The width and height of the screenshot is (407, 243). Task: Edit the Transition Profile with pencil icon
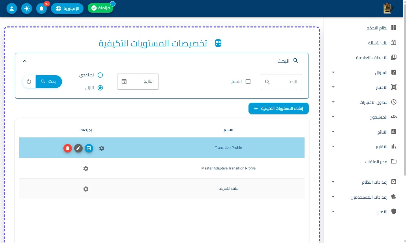pos(78,148)
